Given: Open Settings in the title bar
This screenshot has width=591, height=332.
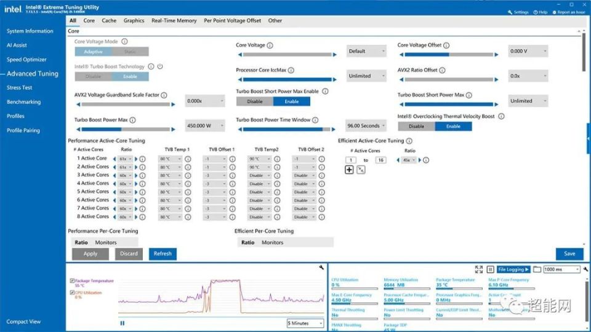Looking at the screenshot, I should point(518,12).
